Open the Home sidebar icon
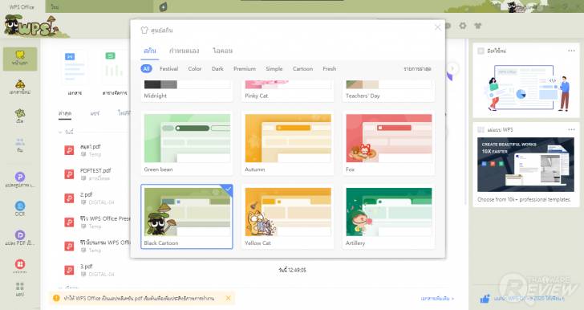The height and width of the screenshot is (310, 584). [20, 59]
